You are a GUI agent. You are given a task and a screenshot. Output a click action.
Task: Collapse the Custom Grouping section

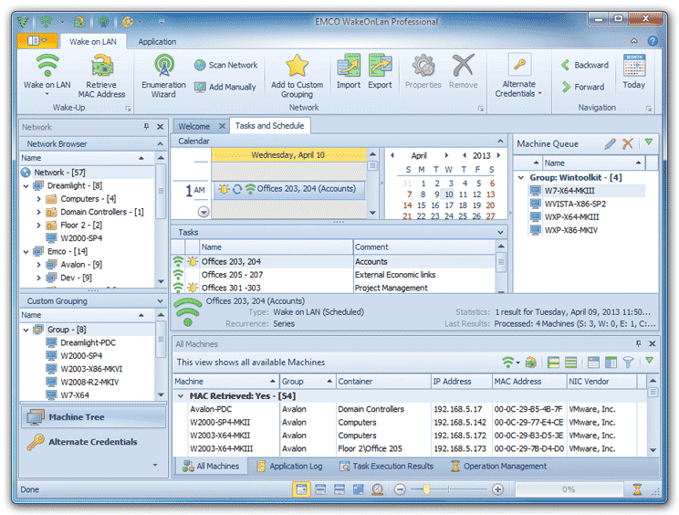point(161,301)
